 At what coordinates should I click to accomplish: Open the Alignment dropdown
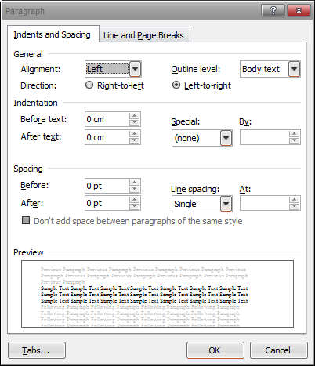point(135,69)
